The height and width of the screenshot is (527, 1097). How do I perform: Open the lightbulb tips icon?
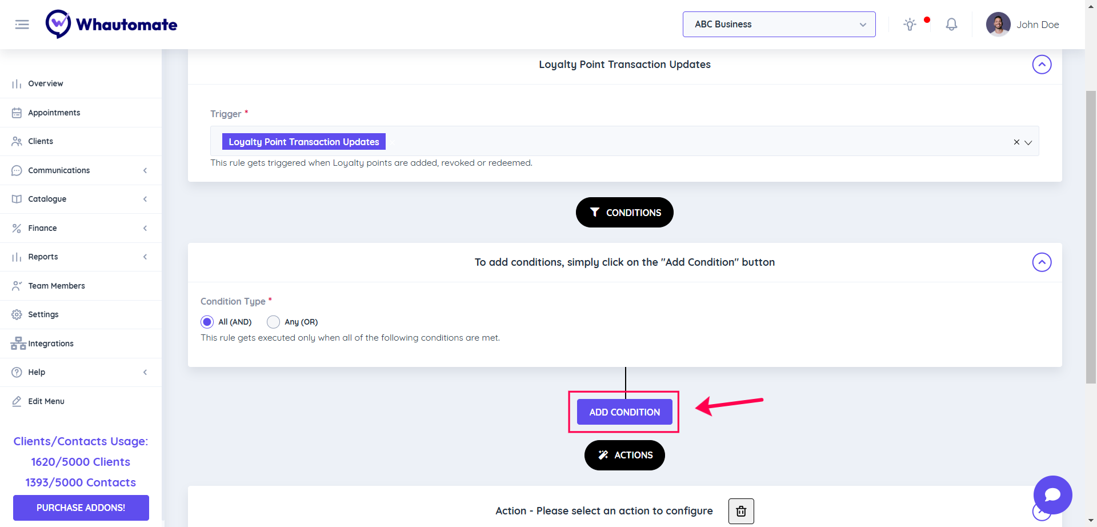(910, 25)
